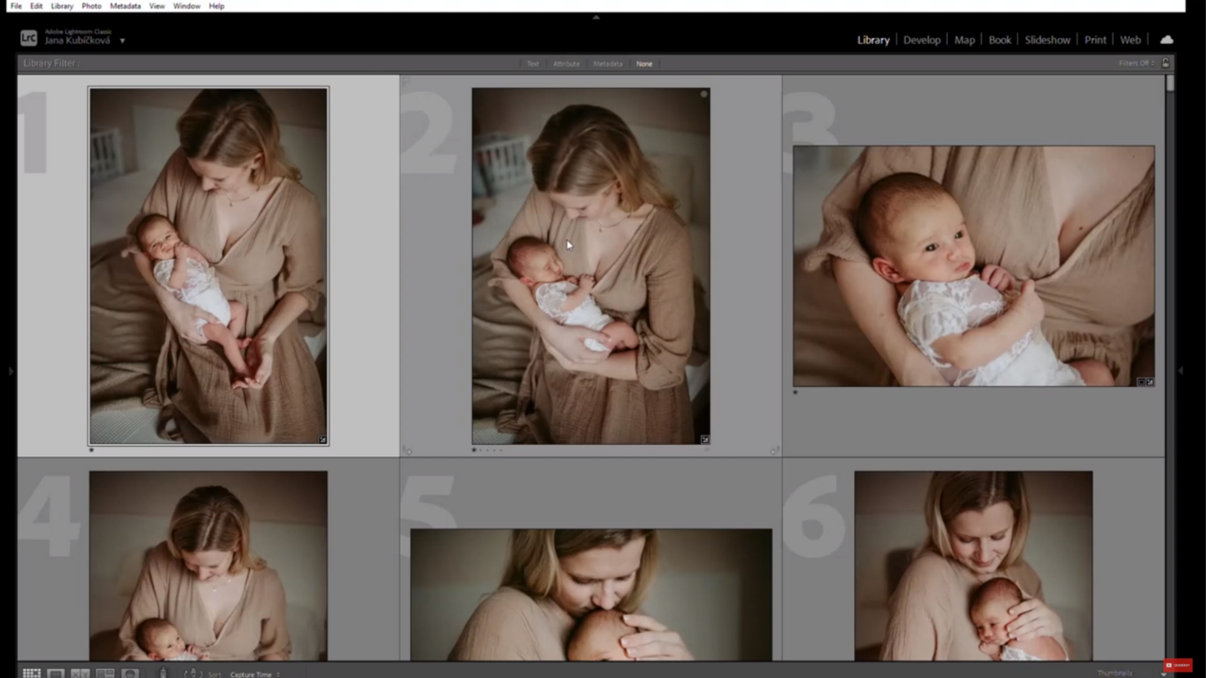The height and width of the screenshot is (678, 1206).
Task: Lock the Library Filter with the padlock icon
Action: coord(1166,63)
